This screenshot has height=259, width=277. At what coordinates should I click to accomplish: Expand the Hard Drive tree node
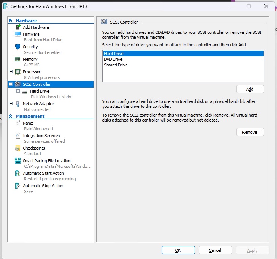(x=18, y=91)
